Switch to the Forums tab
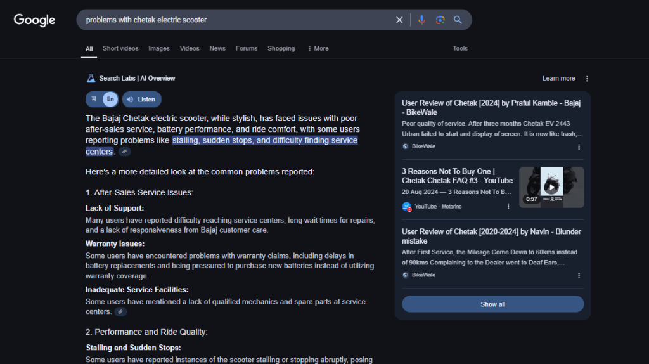Viewport: 649px width, 364px height. coord(247,48)
